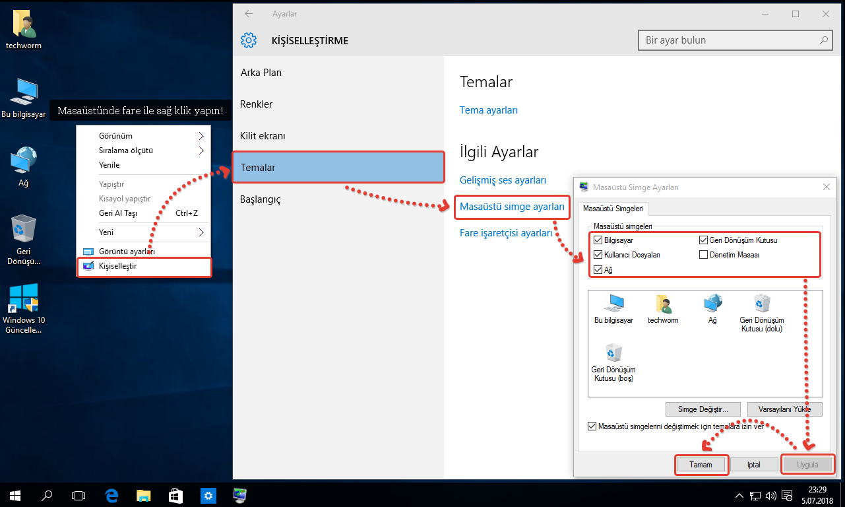The height and width of the screenshot is (507, 845).
Task: Uncheck the Bilgisayar checkbox
Action: tap(598, 240)
